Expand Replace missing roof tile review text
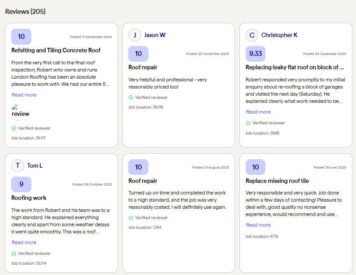This screenshot has width=356, height=275. click(258, 225)
